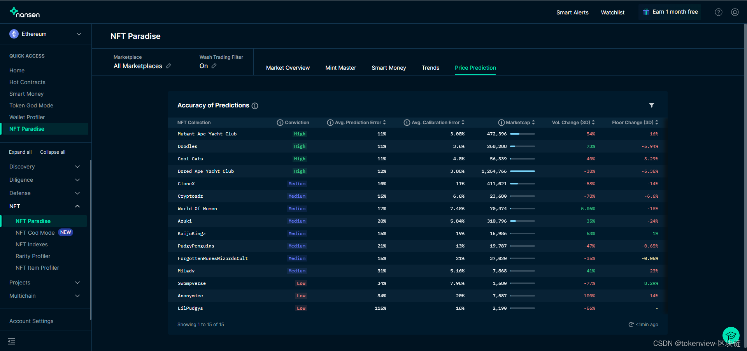This screenshot has height=351, width=747.
Task: Click the Azuki collection name
Action: [x=185, y=221]
